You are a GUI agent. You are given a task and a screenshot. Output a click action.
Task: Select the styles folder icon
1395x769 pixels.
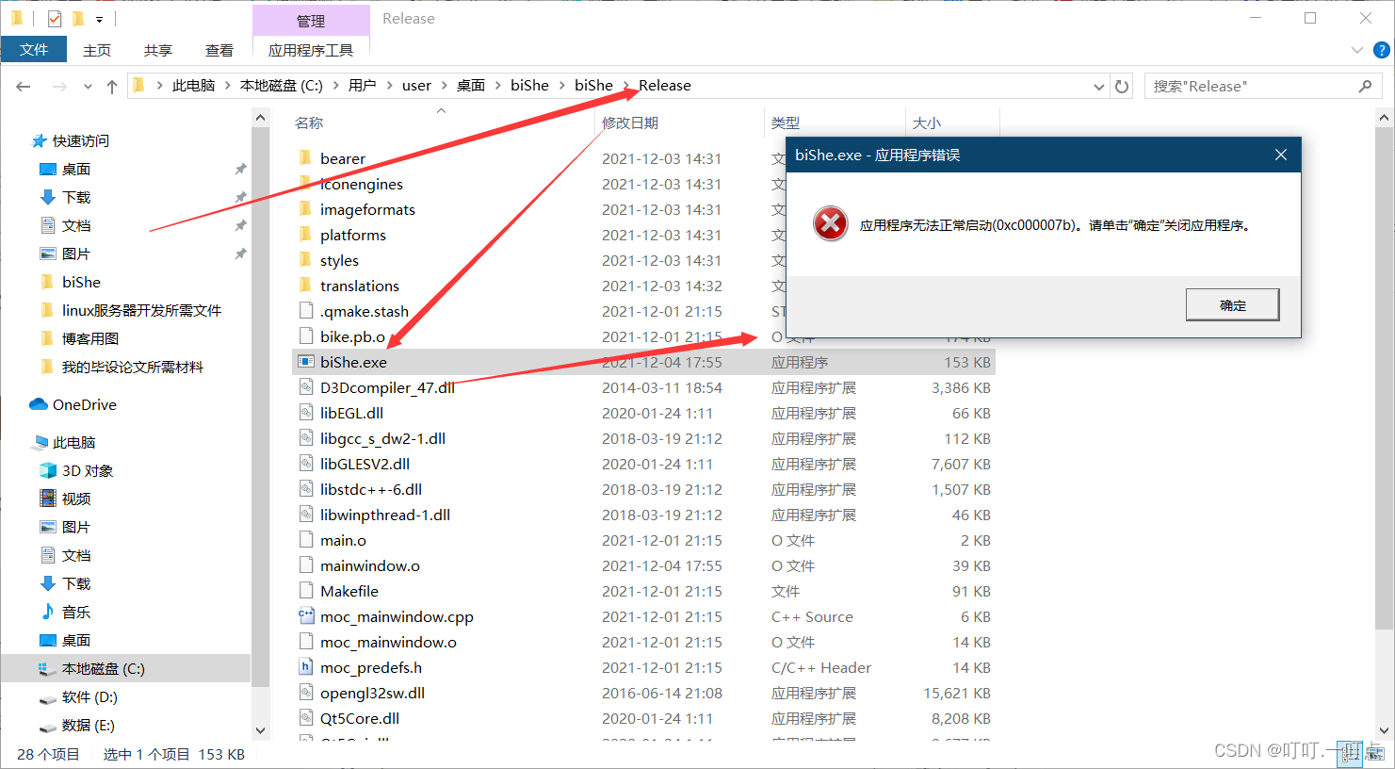(x=305, y=260)
